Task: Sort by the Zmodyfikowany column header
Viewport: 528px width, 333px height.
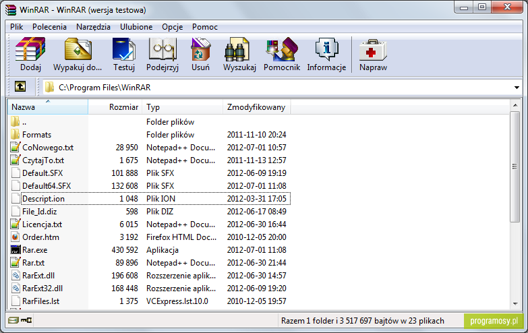Action: pyautogui.click(x=257, y=107)
